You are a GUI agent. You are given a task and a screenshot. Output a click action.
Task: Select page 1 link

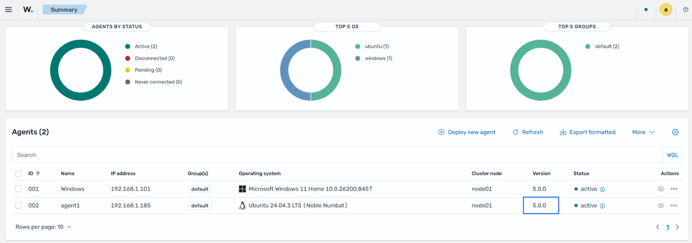tap(667, 227)
